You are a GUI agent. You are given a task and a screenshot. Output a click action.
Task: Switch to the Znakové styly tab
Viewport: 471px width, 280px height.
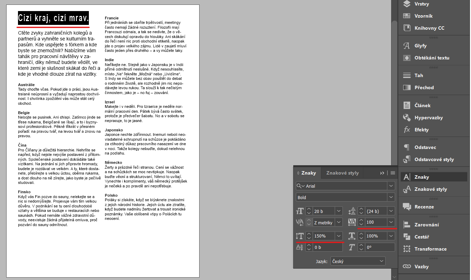point(342,173)
